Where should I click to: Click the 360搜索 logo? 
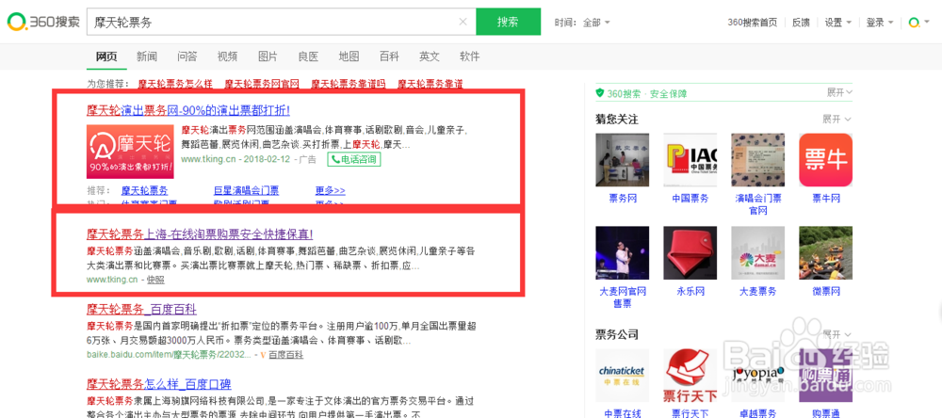43,23
